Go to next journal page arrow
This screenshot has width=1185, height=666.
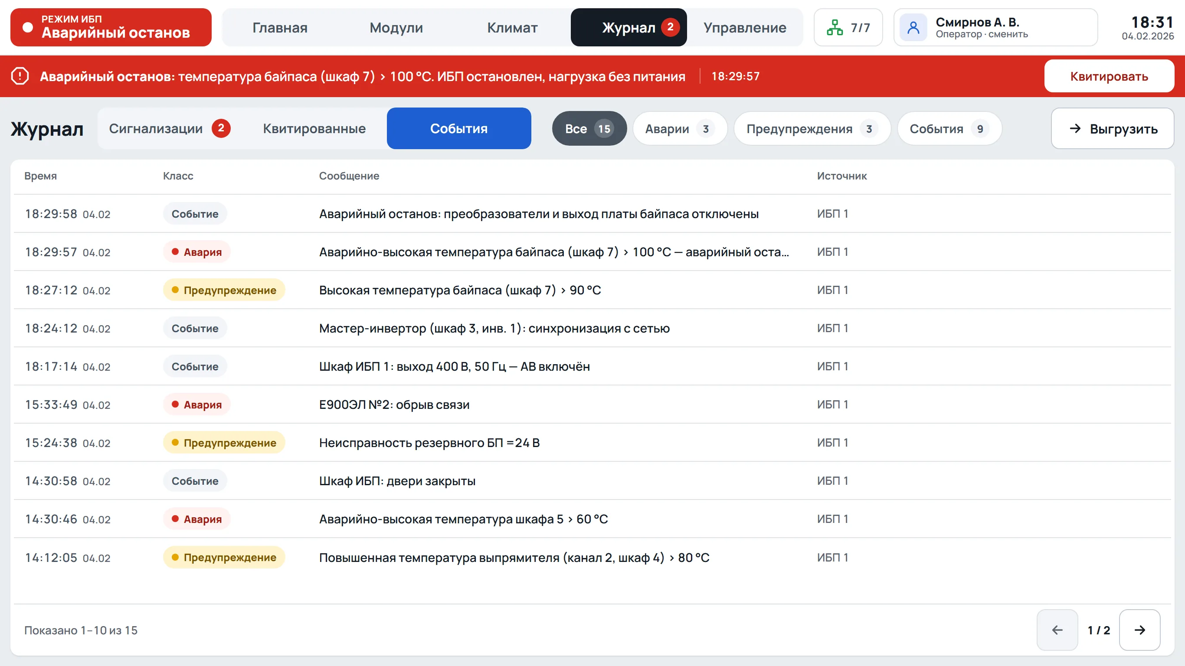pyautogui.click(x=1139, y=630)
